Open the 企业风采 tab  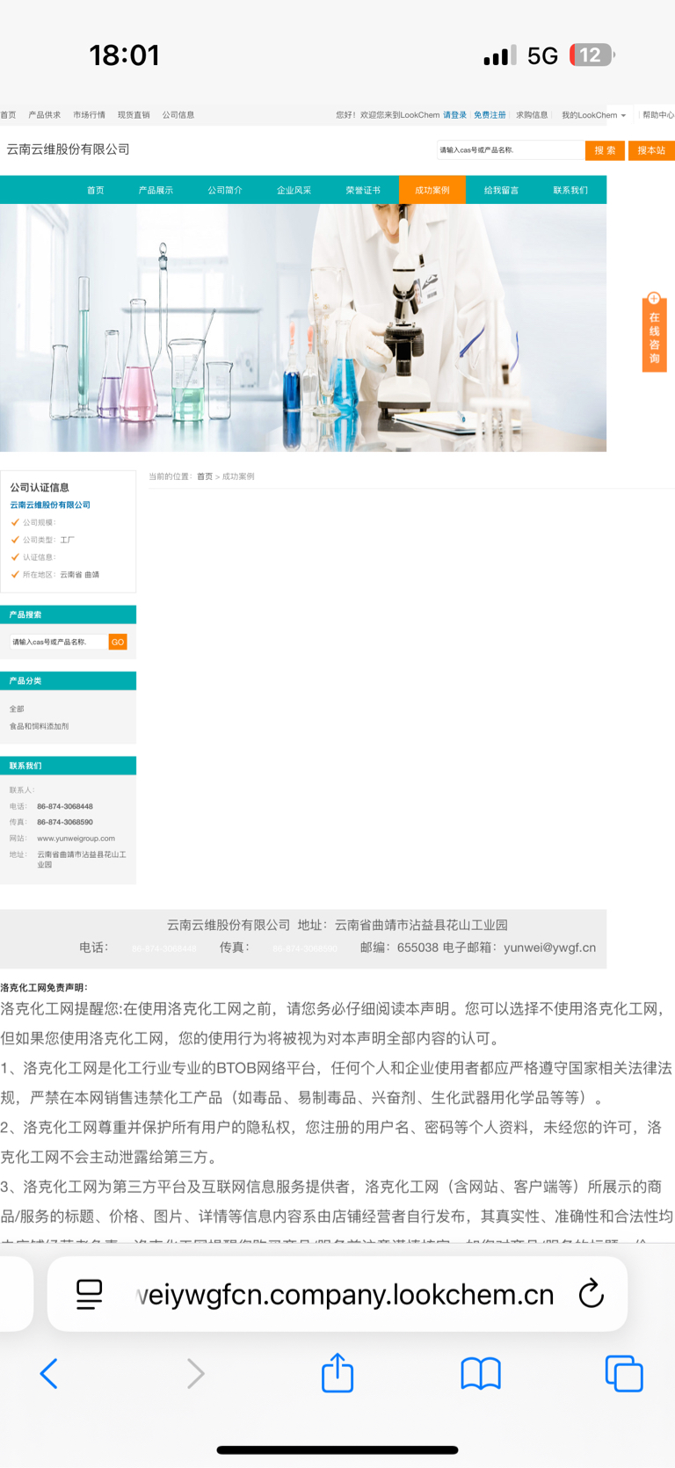click(294, 190)
